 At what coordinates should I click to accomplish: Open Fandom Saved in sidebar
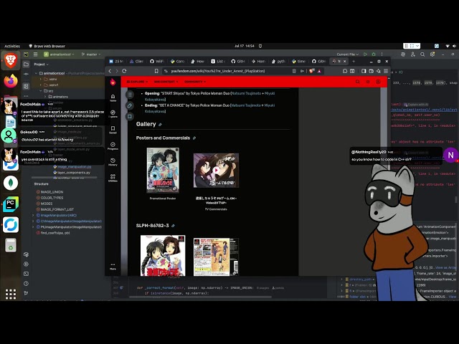113,130
